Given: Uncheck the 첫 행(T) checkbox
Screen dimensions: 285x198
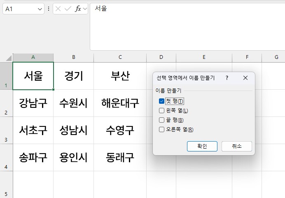Looking at the screenshot, I should (x=161, y=101).
